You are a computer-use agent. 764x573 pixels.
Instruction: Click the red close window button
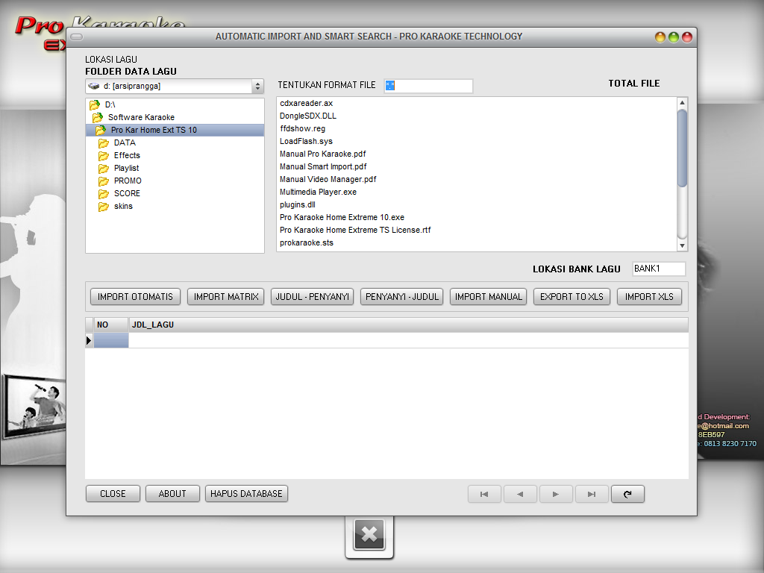[x=687, y=37]
